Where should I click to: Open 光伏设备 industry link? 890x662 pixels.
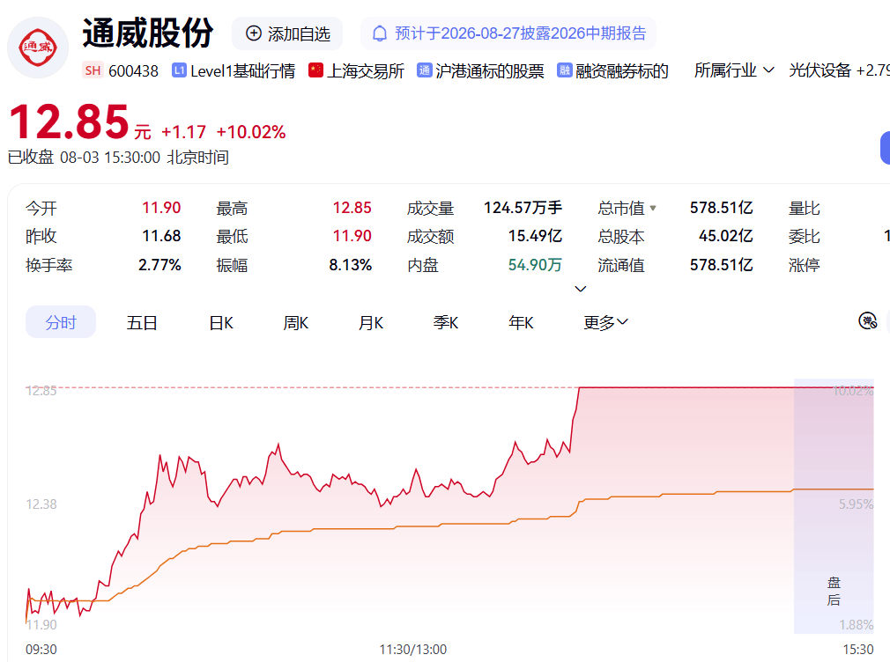click(x=820, y=70)
